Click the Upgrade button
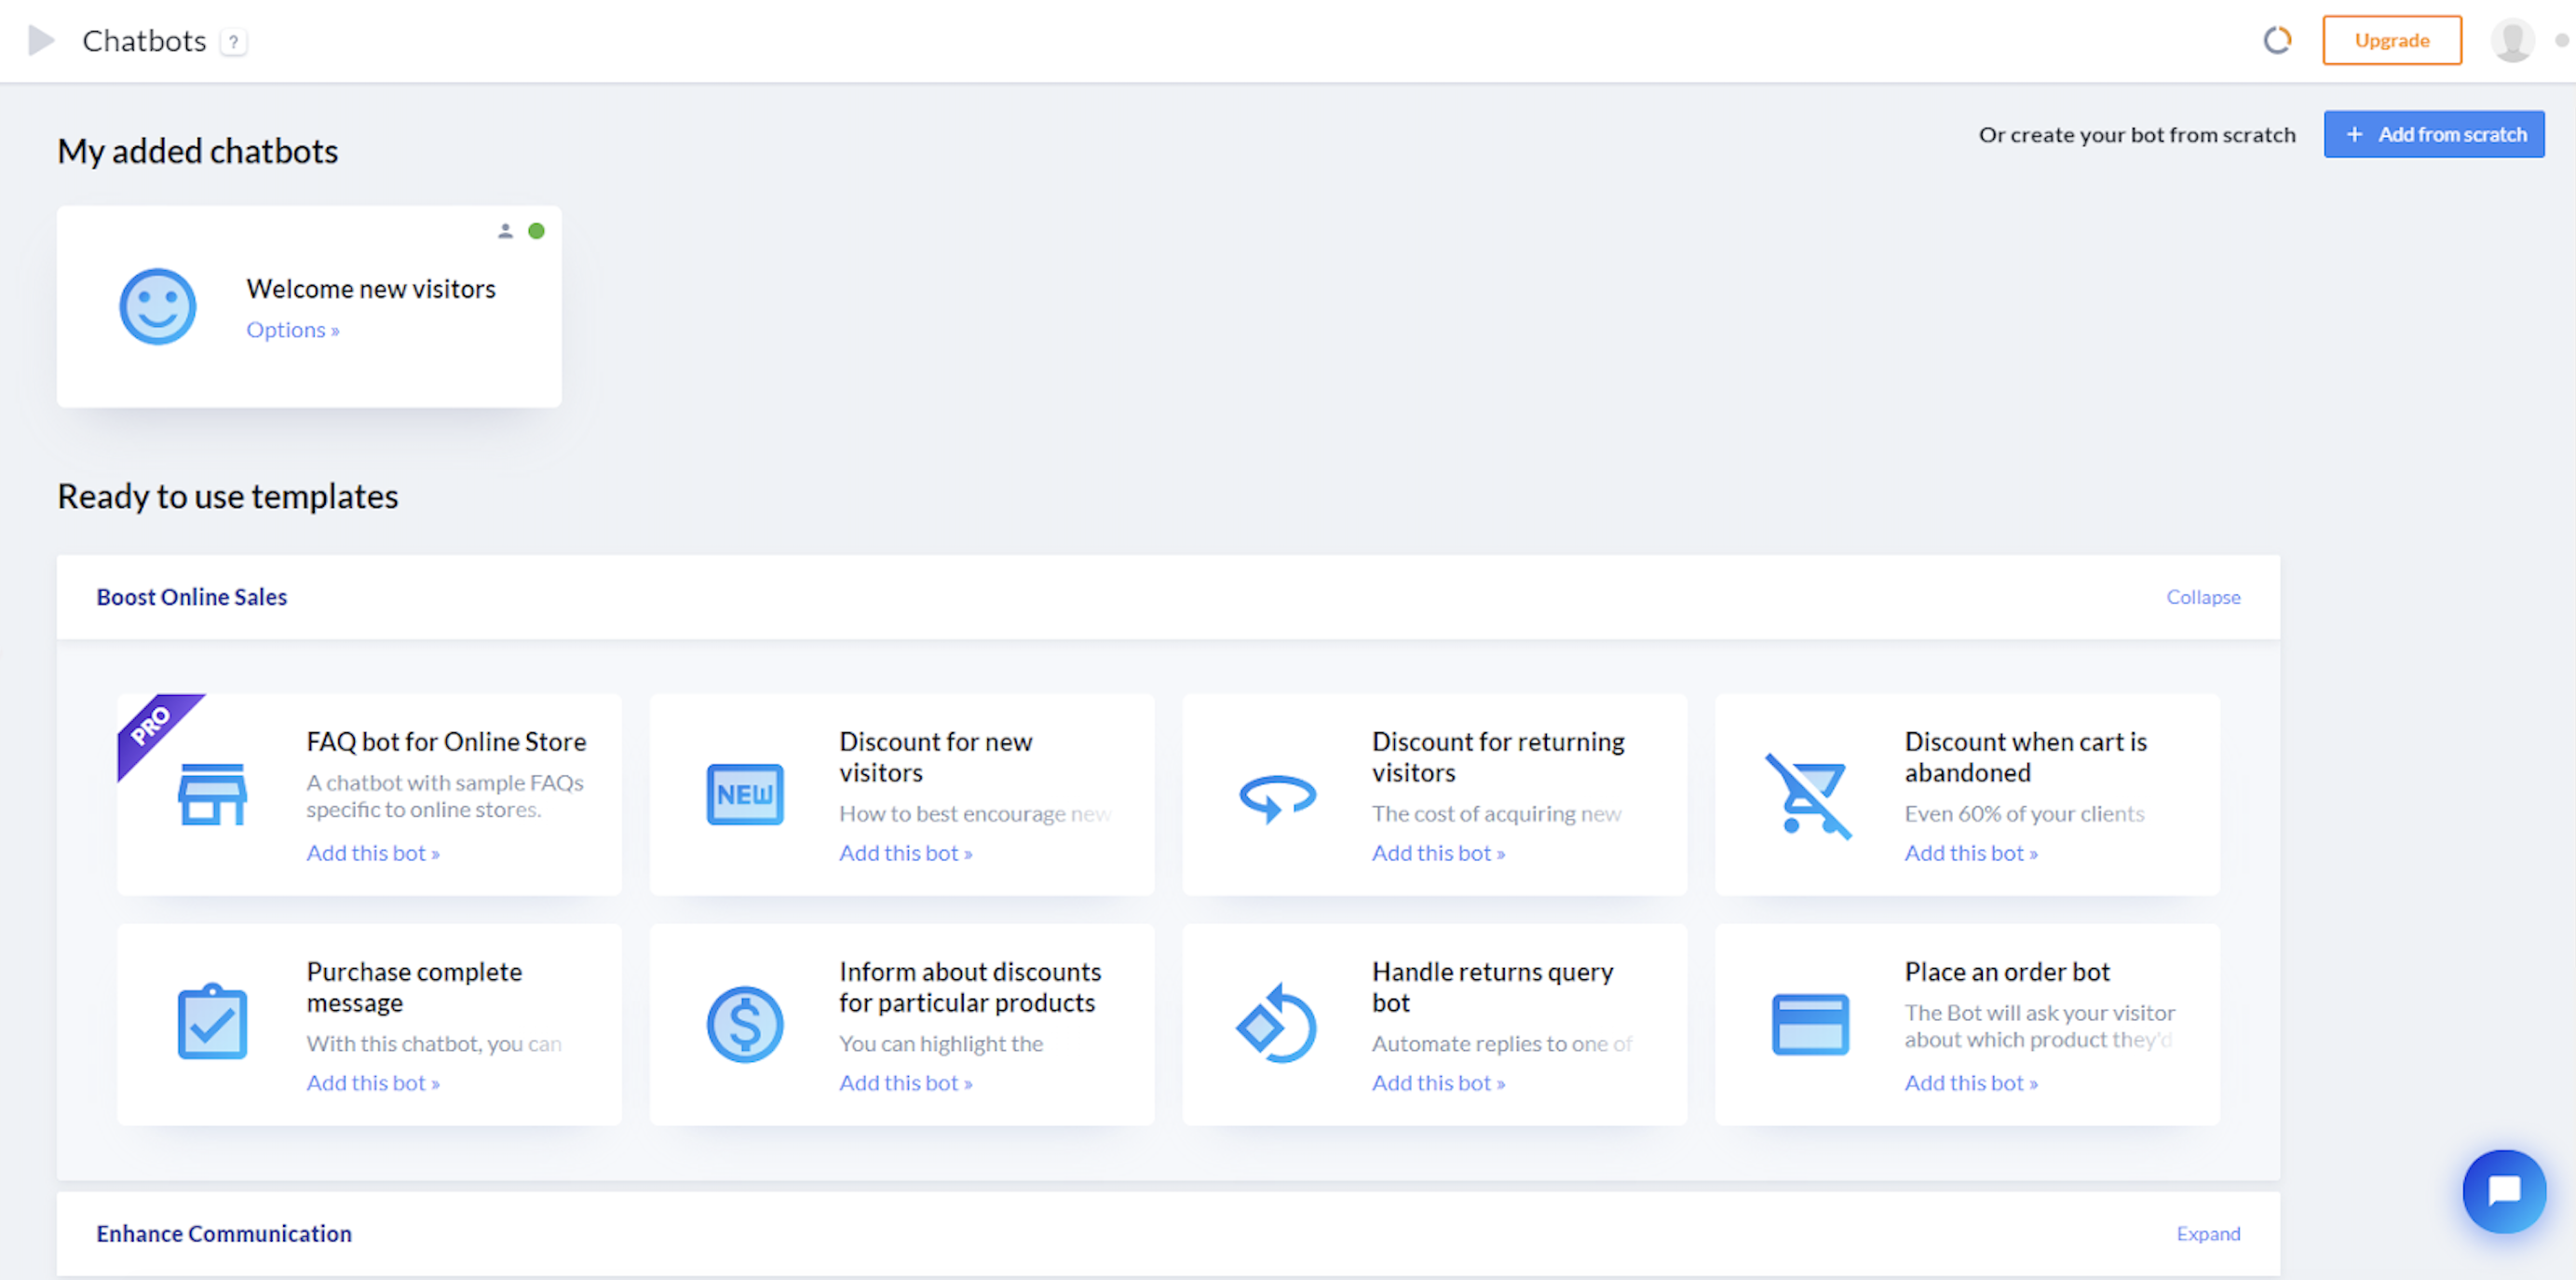The height and width of the screenshot is (1280, 2576). pos(2391,40)
